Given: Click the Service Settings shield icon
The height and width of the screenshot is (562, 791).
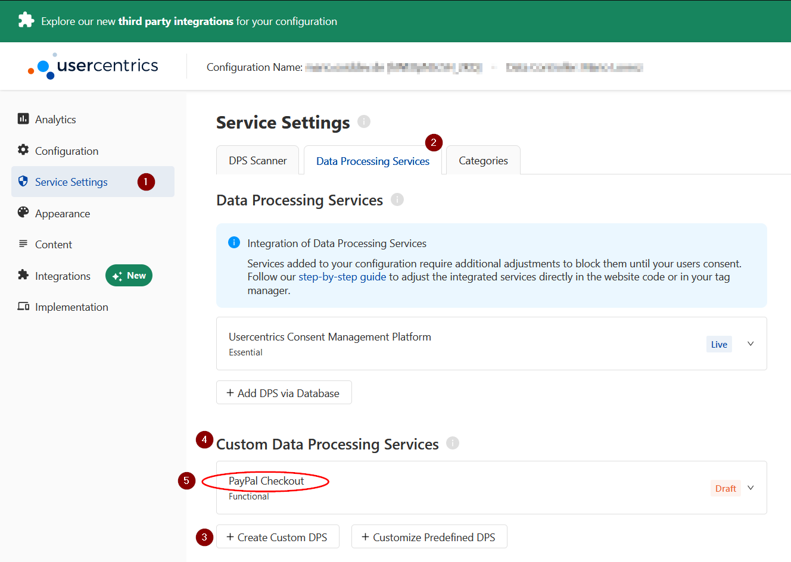Looking at the screenshot, I should point(23,182).
